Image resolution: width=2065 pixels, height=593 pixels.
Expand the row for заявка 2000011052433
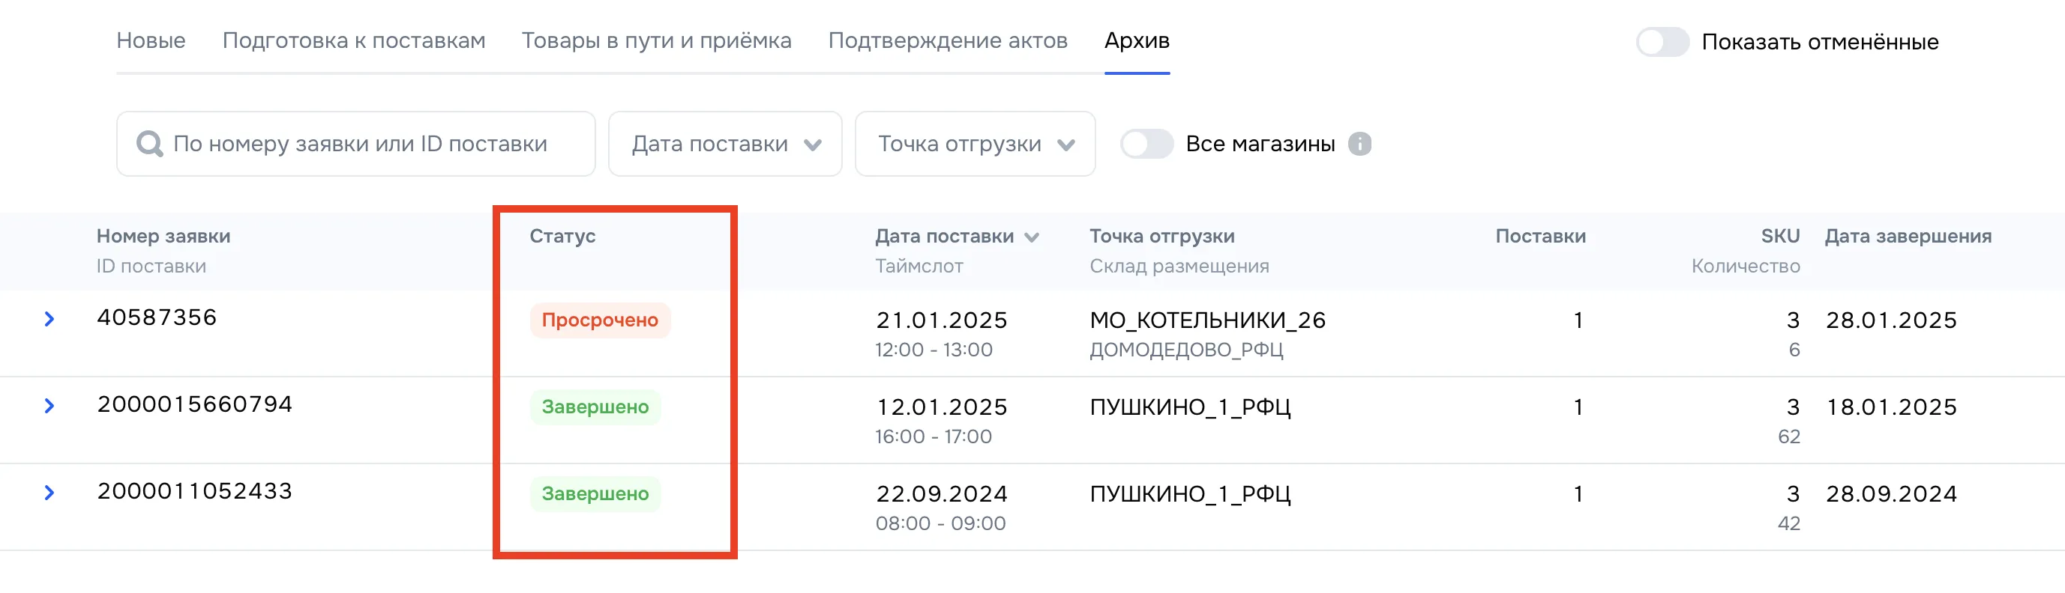coord(49,493)
